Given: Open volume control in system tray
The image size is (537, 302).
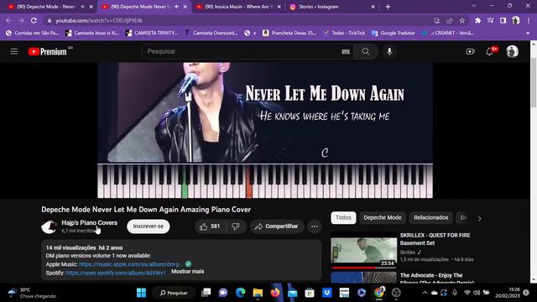Looking at the screenshot, I should [x=477, y=293].
